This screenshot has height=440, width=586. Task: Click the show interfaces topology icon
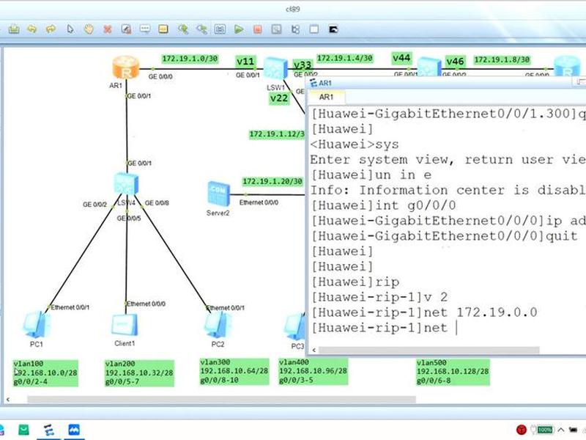296,29
